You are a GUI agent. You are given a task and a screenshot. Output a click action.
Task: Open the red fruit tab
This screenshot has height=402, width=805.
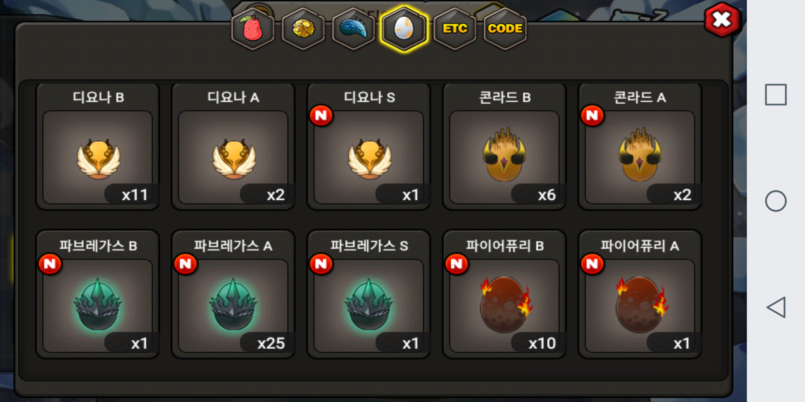(252, 29)
